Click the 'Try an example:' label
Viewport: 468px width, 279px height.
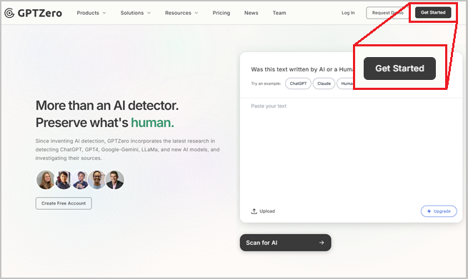[266, 83]
